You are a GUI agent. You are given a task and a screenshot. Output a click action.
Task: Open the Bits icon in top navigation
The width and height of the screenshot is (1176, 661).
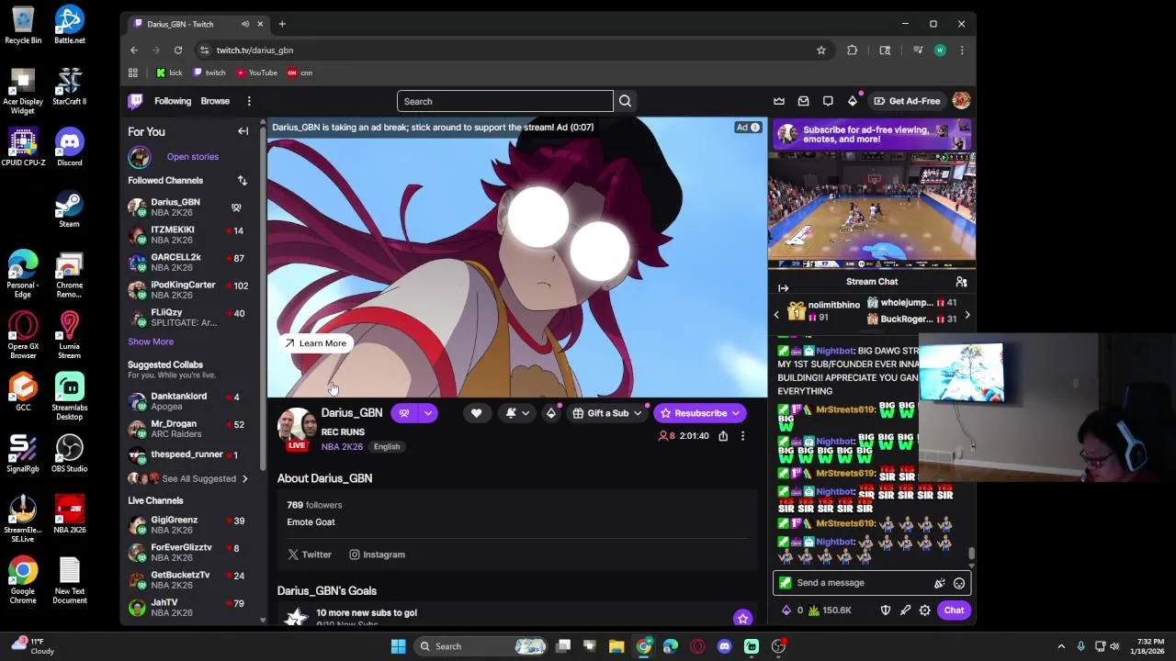[x=853, y=101]
